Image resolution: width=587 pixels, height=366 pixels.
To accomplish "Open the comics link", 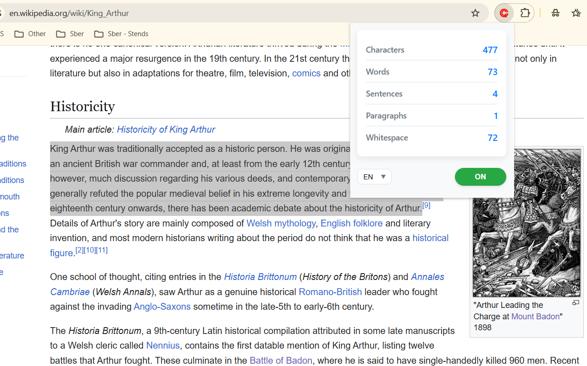I will 306,73.
